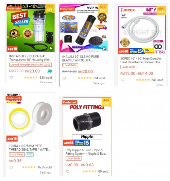
Task: Play video on OLSMO carbon filter image
Action: (x=104, y=49)
